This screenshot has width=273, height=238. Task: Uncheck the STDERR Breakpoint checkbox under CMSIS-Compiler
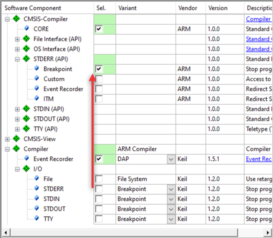click(x=99, y=69)
